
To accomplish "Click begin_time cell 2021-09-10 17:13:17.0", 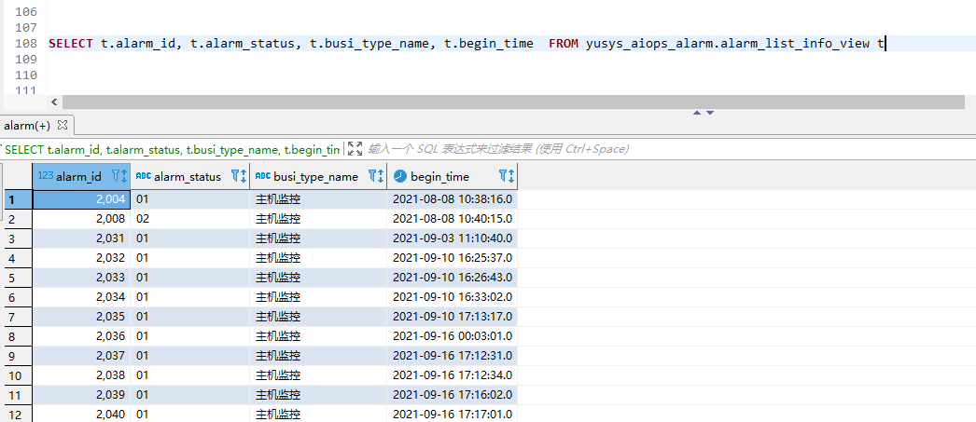I will pyautogui.click(x=452, y=317).
